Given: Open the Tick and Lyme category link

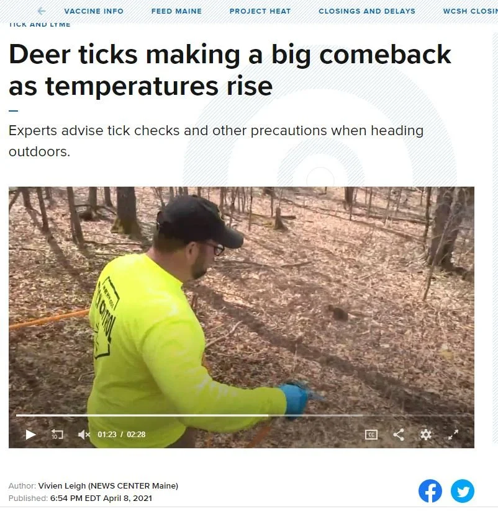Looking at the screenshot, I should pyautogui.click(x=39, y=25).
